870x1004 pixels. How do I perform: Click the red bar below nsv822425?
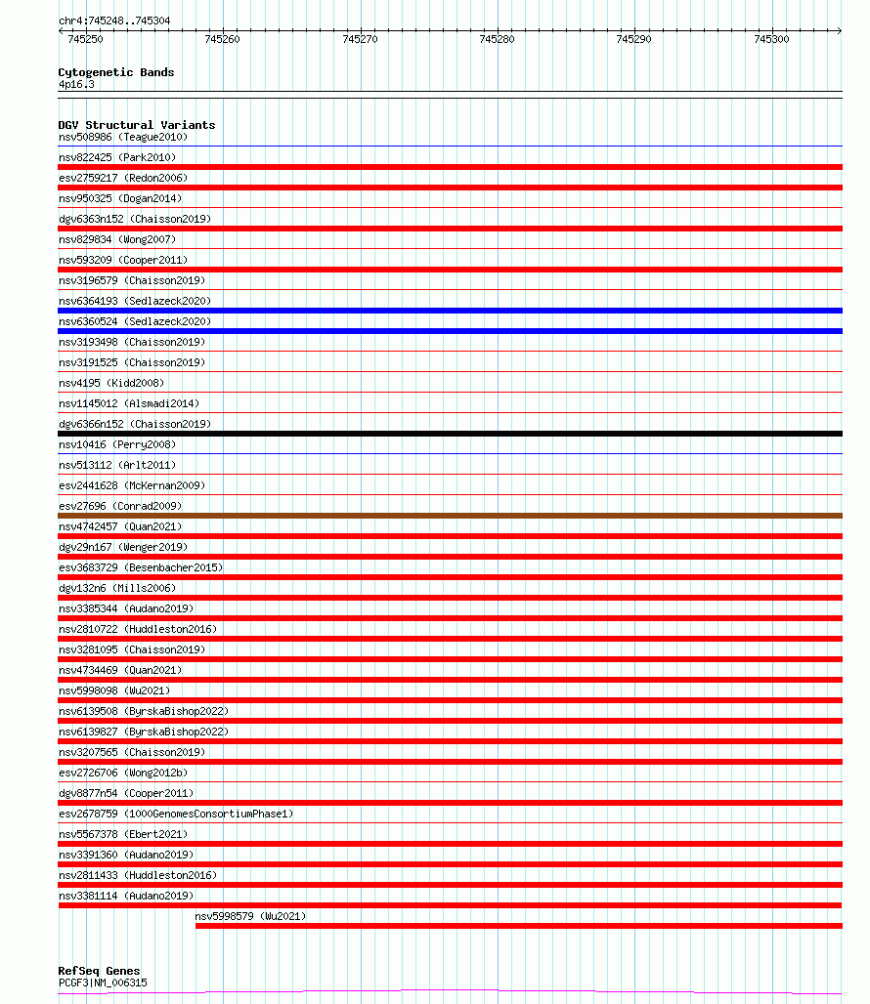[450, 167]
